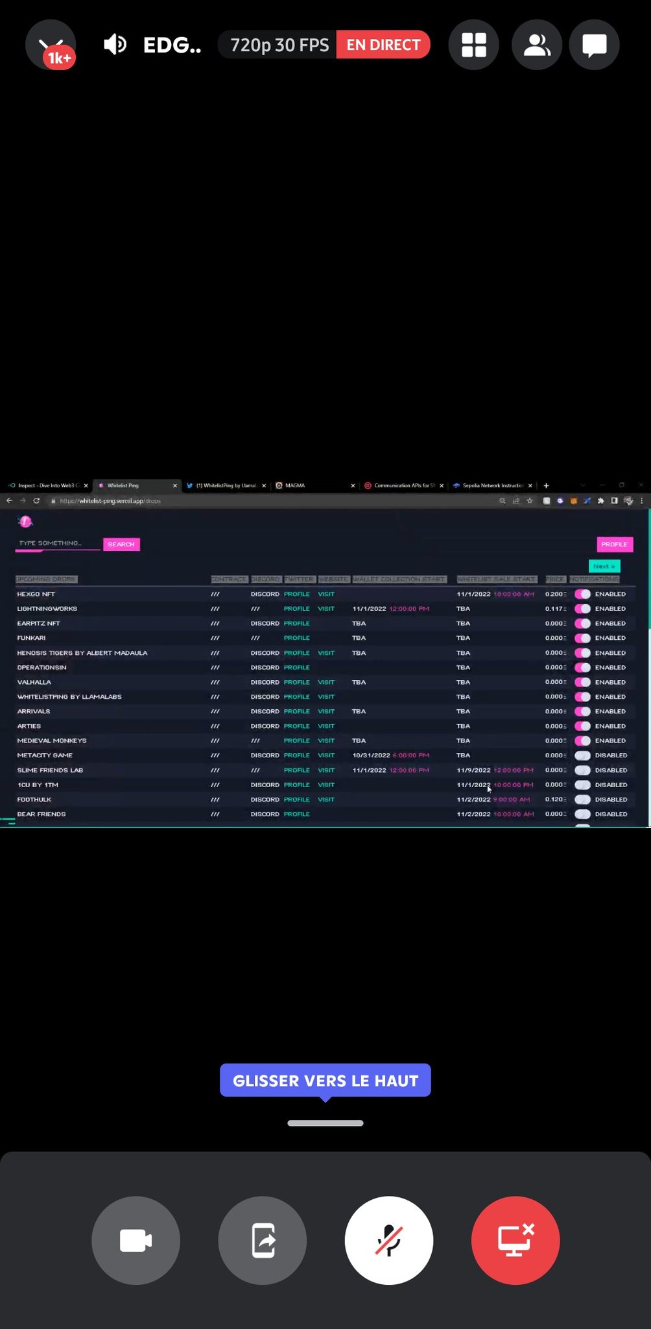The width and height of the screenshot is (651, 1329).
Task: Switch to the MAGMA tab
Action: (x=314, y=485)
